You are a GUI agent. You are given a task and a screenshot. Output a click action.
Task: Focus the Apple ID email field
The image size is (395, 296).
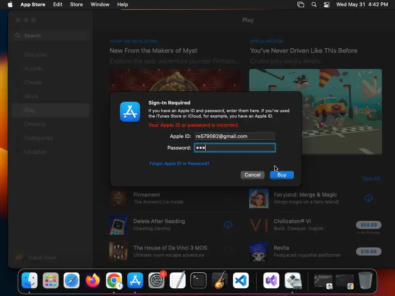(x=235, y=136)
